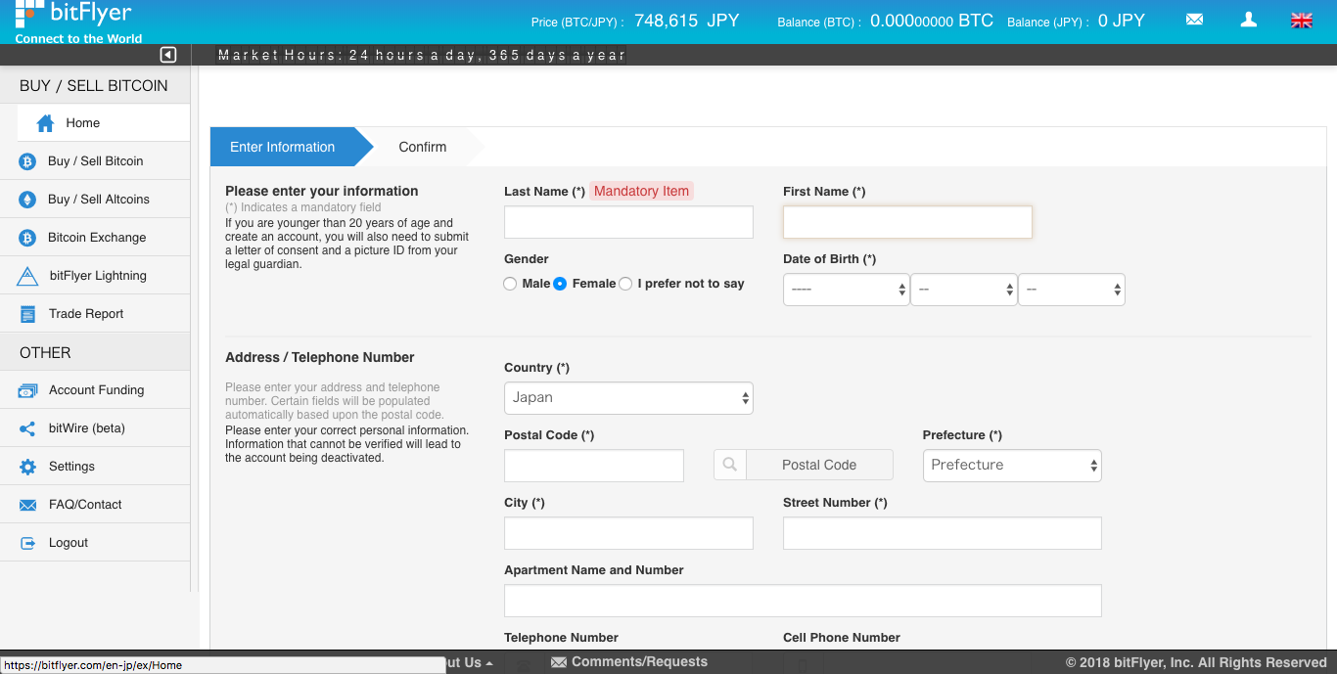
Task: Open the user profile icon in the header
Action: point(1248,20)
